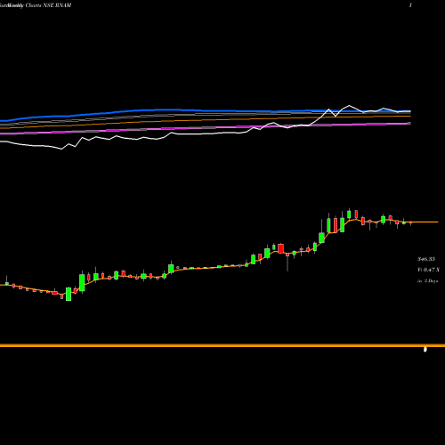Screen dimensions: 445x445
Task: Click the volume text 'V: 0.47 N'
Action: tap(428, 270)
